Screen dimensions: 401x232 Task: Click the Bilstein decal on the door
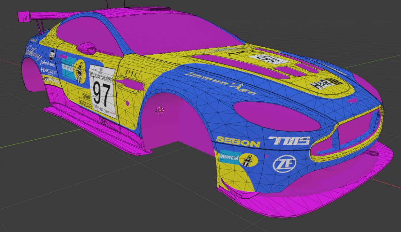(x=74, y=71)
